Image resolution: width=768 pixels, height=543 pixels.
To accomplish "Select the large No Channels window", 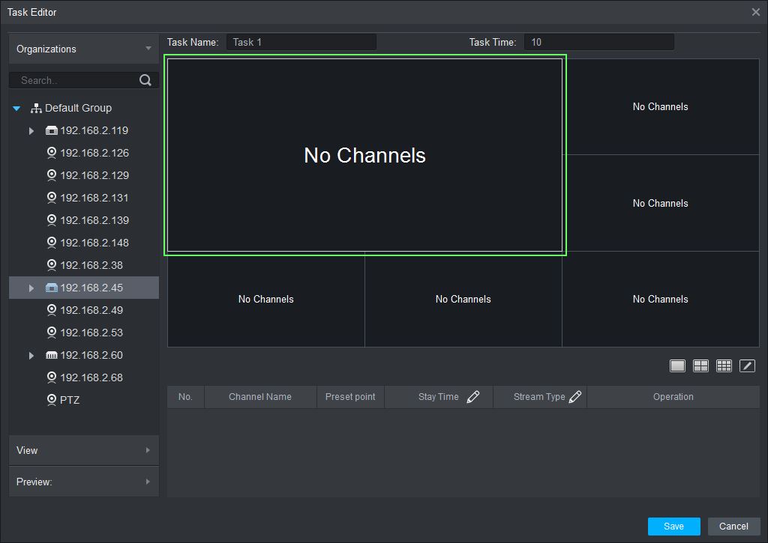I will (364, 155).
